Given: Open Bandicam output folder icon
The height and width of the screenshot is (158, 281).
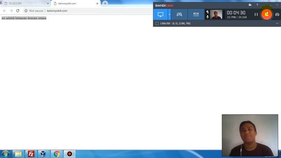Looking at the screenshot, I should [x=250, y=5].
